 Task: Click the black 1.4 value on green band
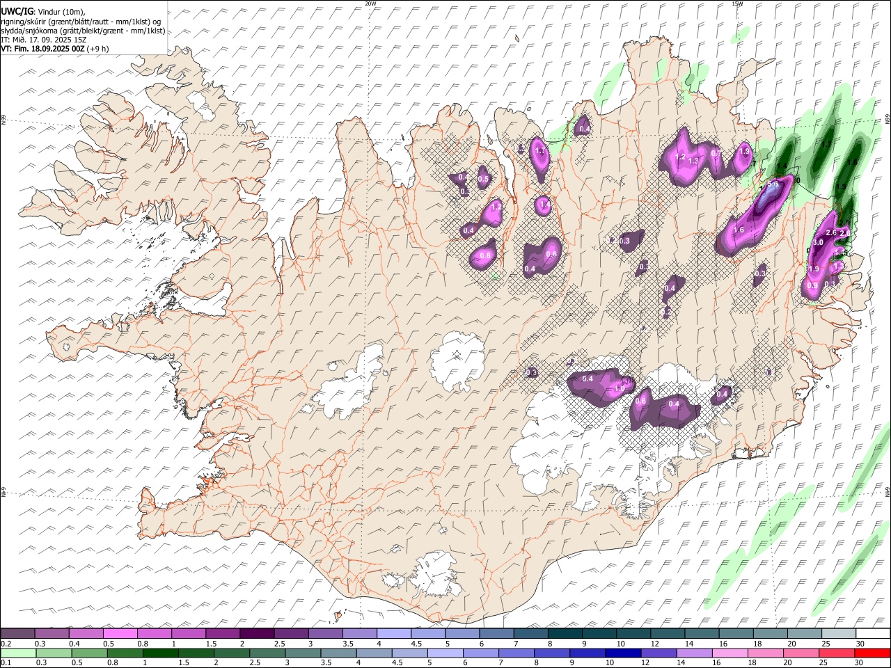coord(782,166)
